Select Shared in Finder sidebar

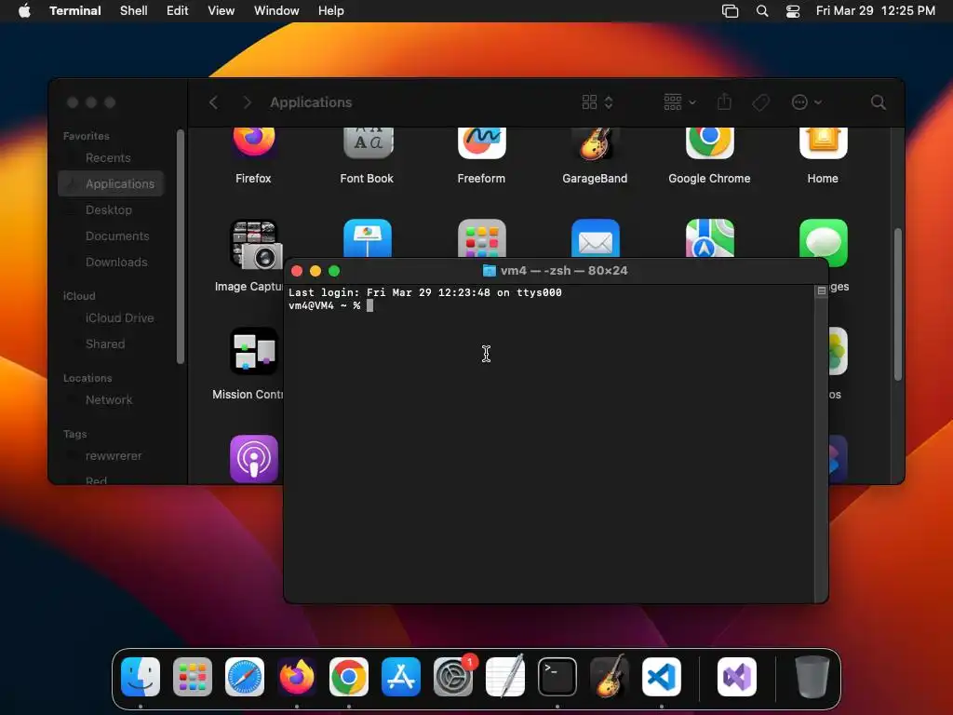click(x=111, y=344)
